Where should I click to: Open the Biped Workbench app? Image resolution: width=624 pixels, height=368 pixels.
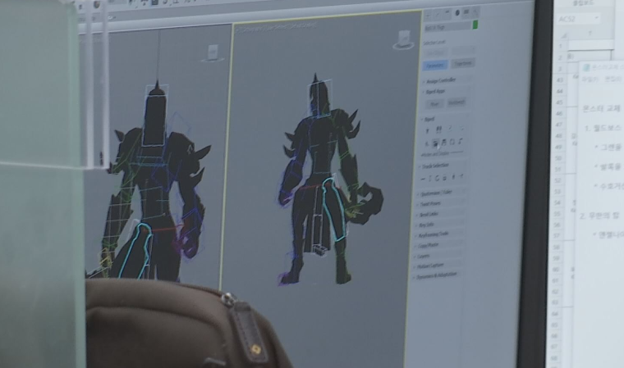point(457,102)
